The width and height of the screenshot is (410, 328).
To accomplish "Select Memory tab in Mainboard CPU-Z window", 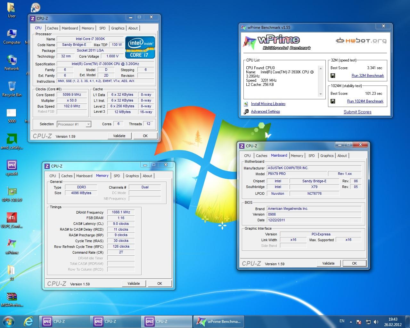I will click(297, 156).
